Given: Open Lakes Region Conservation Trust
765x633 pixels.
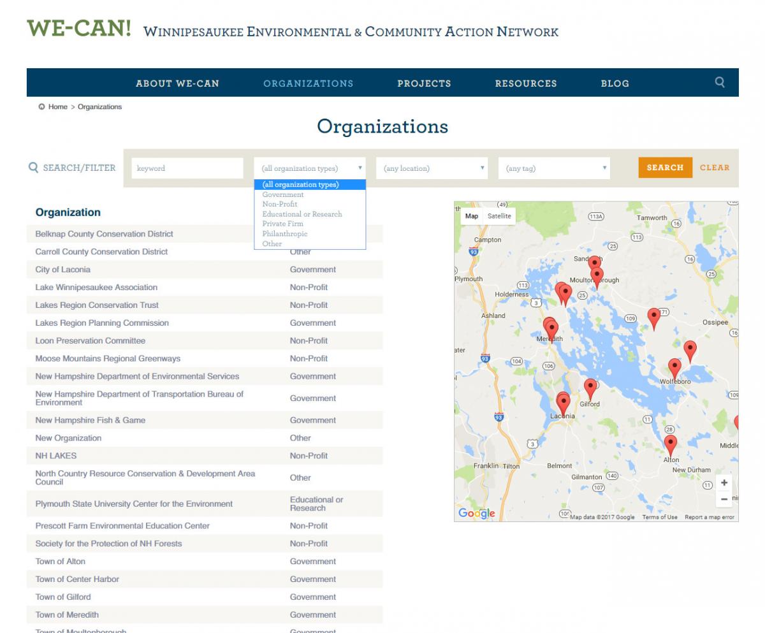Looking at the screenshot, I should (97, 305).
